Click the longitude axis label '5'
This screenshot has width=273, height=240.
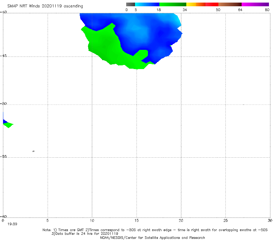[48, 221]
